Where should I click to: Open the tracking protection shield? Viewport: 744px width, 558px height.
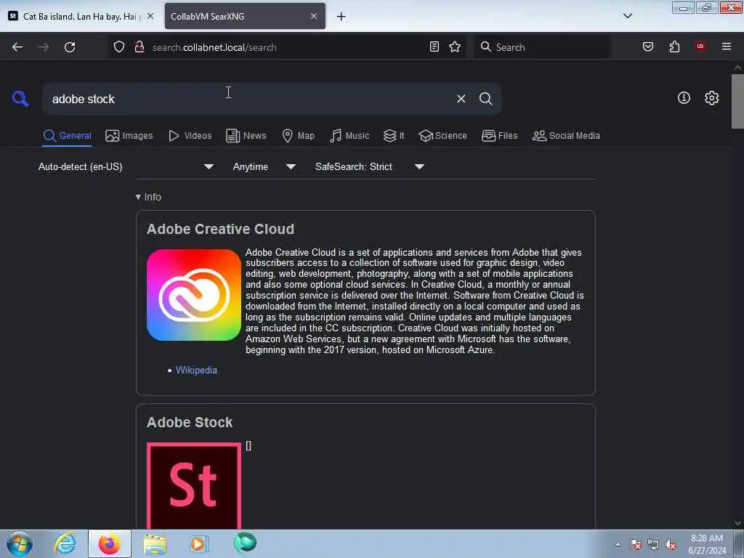pyautogui.click(x=119, y=46)
